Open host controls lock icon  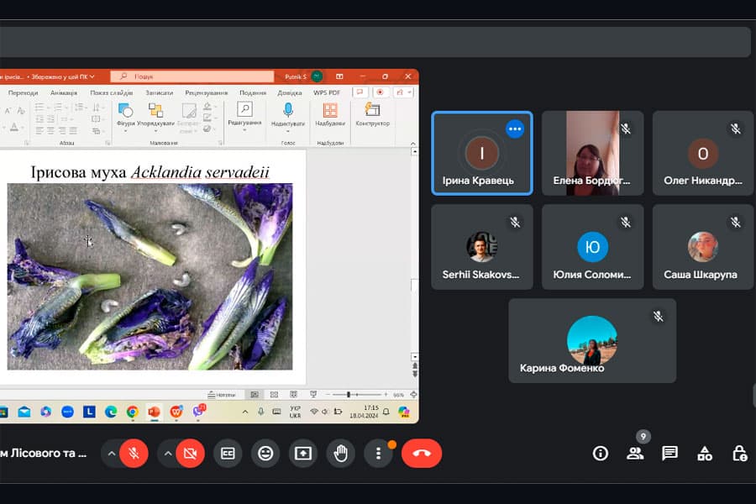coord(739,454)
